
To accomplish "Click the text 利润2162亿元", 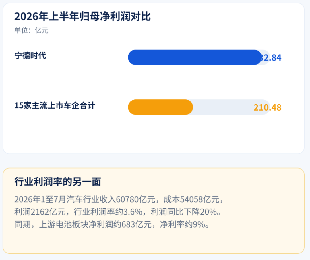I will point(40,212).
